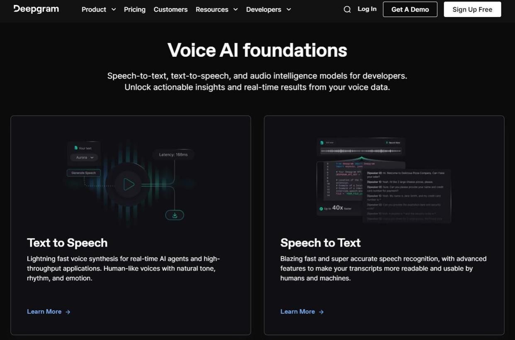Click the audio waveform in Speech to Text illustration
The image size is (515, 340).
(361, 151)
